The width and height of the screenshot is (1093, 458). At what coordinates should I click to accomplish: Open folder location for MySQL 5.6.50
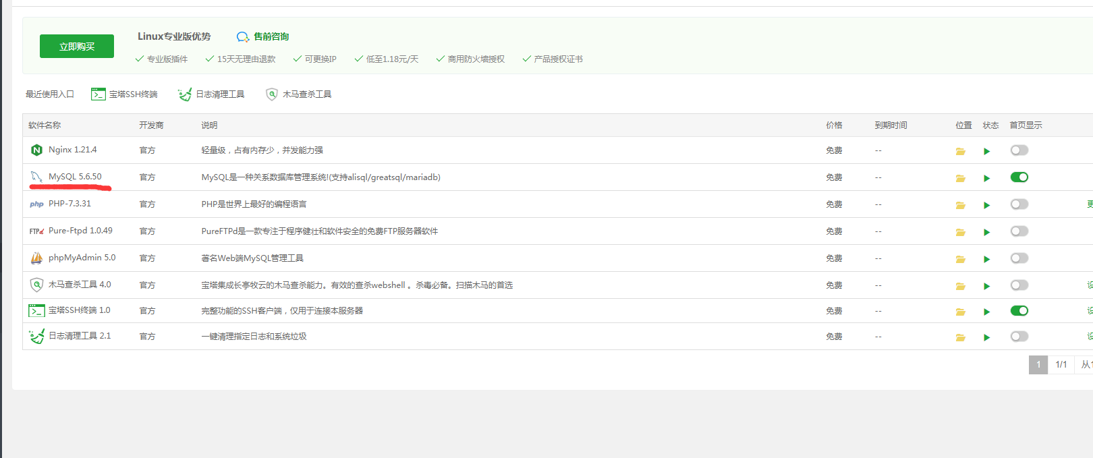[x=960, y=178]
